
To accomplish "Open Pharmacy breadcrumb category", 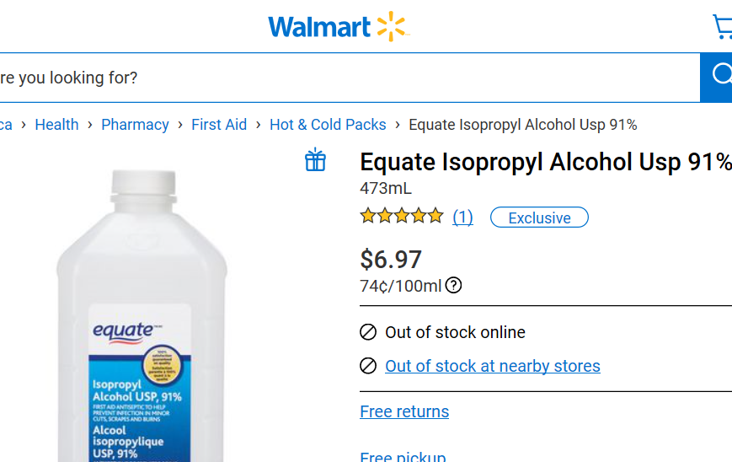I will coord(135,125).
